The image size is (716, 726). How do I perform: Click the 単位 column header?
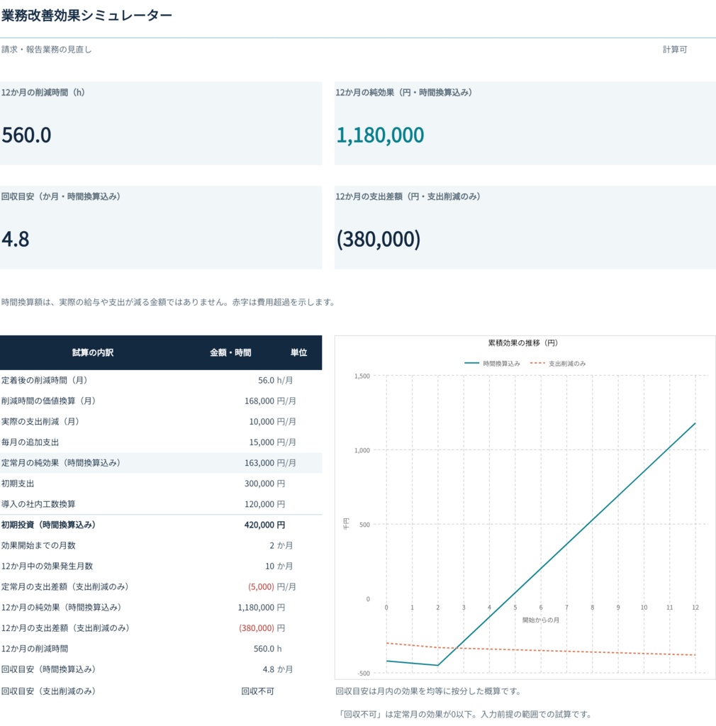tap(299, 353)
